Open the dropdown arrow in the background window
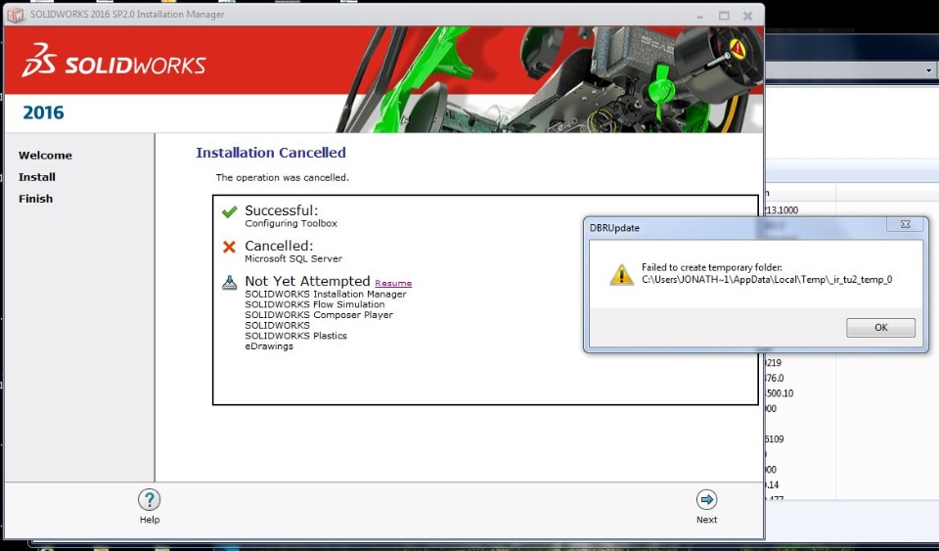Screen dimensions: 939x551 pos(928,70)
